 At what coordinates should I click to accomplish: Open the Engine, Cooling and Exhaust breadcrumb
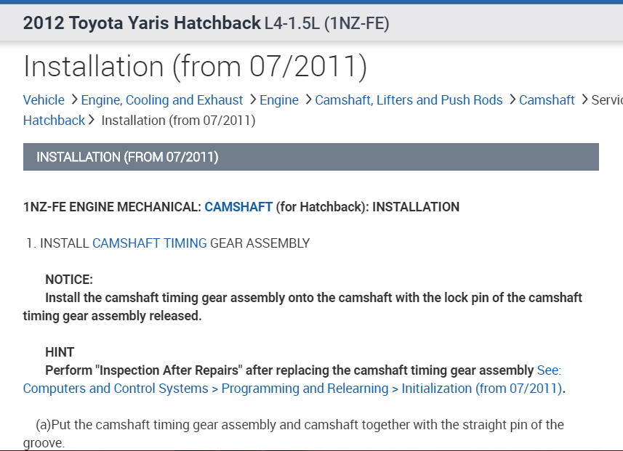[x=161, y=100]
